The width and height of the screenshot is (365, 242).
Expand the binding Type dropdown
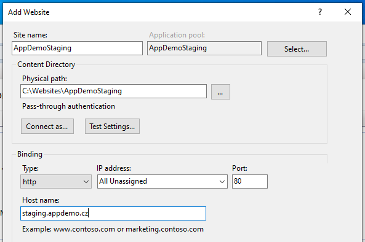click(x=56, y=181)
